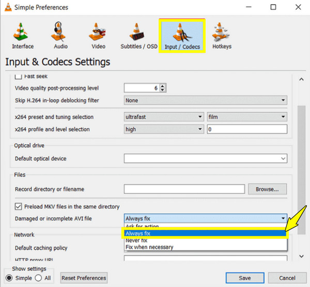Maximize the Simple Preferences window
310x287 pixels.
point(273,7)
